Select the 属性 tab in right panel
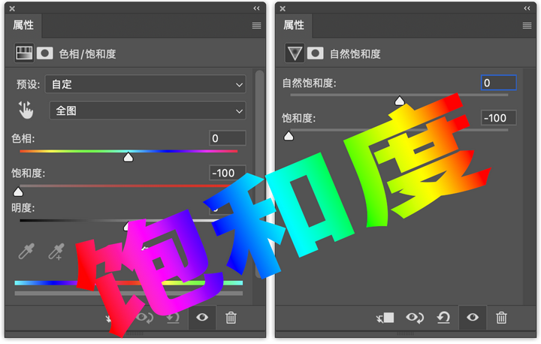This screenshot has height=344, width=541. point(294,26)
